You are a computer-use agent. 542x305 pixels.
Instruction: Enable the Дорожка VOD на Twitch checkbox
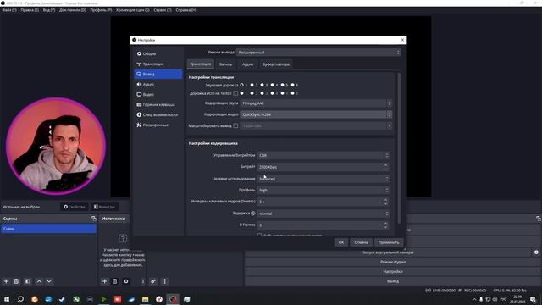point(235,93)
